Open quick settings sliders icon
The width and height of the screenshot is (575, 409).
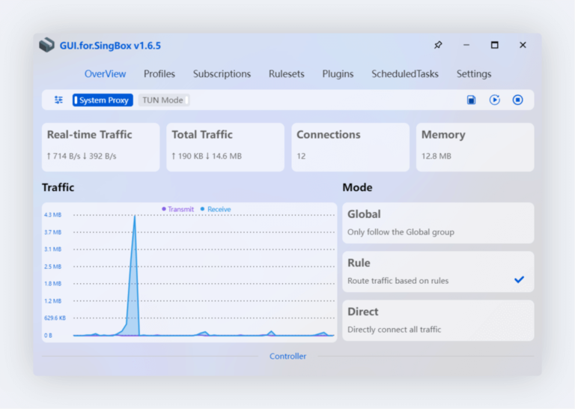click(58, 100)
